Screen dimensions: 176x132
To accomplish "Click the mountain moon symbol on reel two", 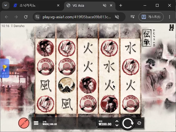I will tap(67, 85).
